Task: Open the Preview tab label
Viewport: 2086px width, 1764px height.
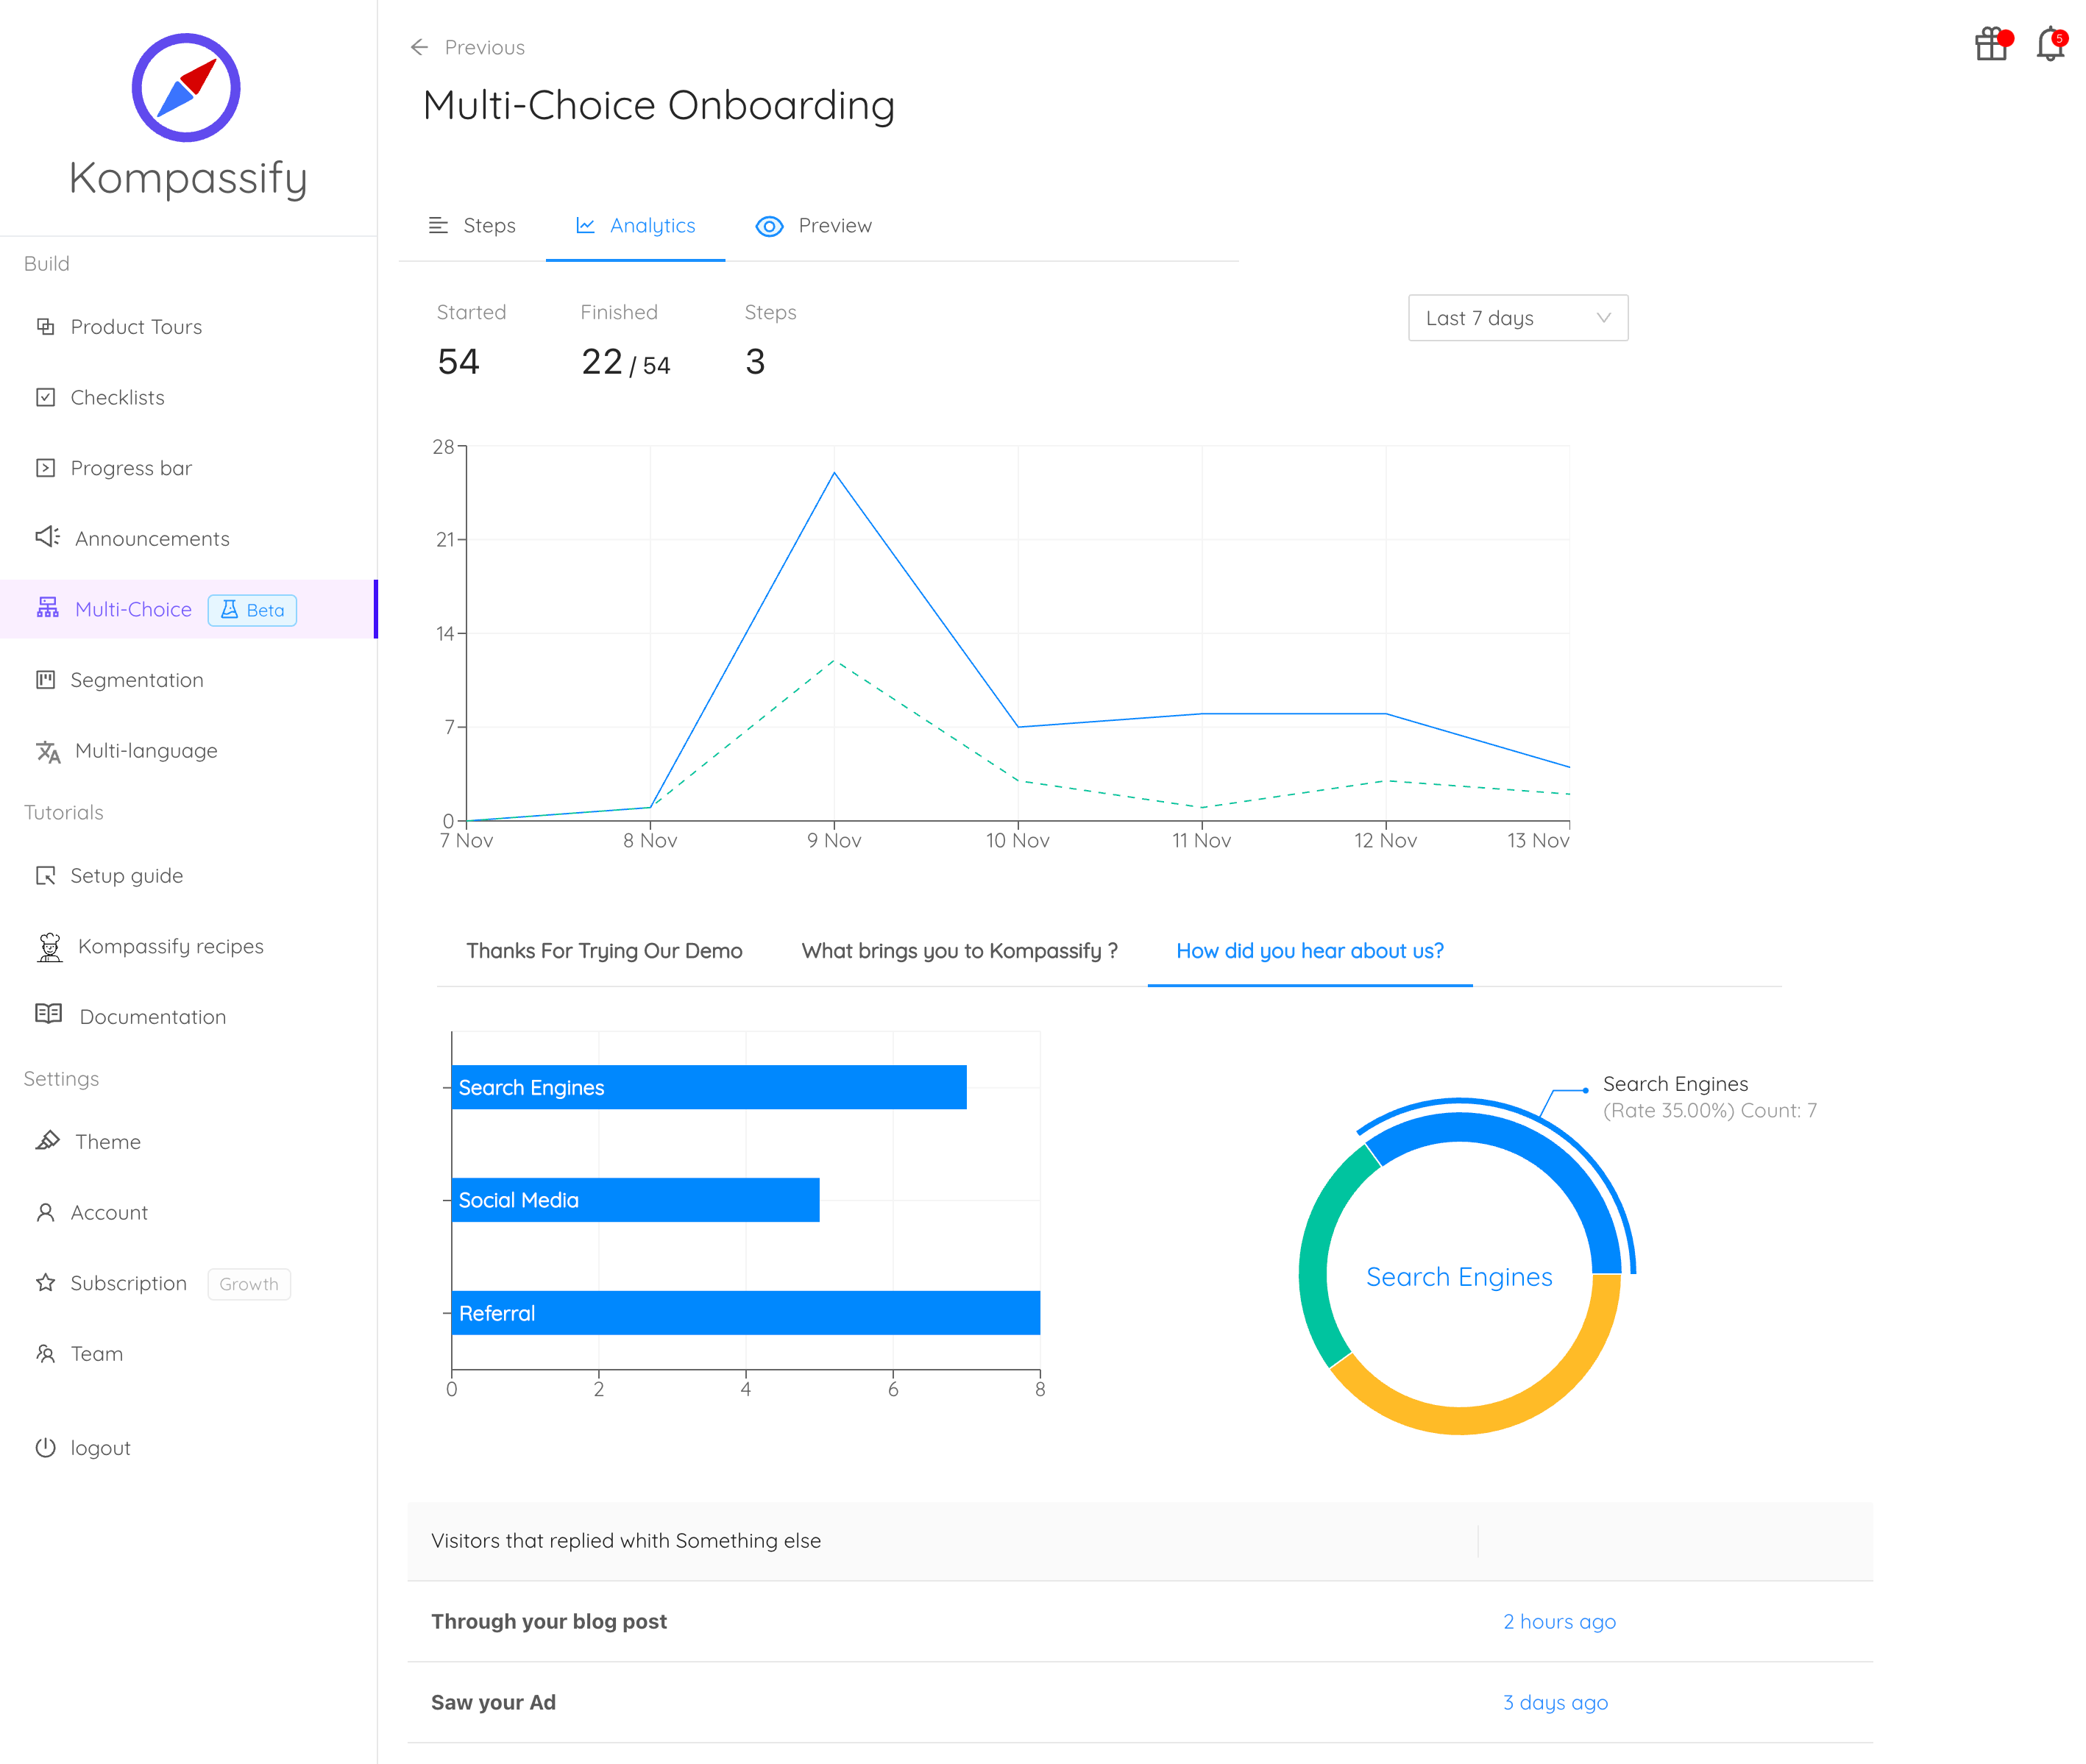Action: coord(835,226)
